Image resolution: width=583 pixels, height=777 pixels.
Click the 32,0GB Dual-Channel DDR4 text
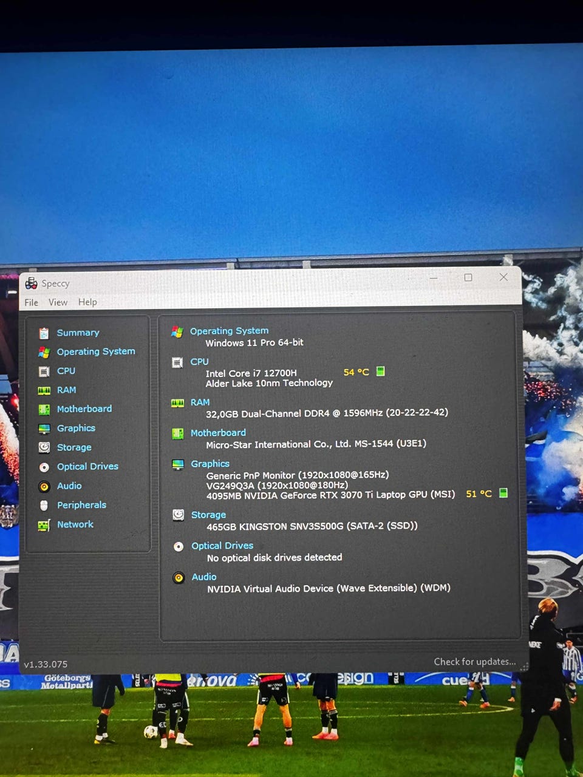tap(327, 413)
